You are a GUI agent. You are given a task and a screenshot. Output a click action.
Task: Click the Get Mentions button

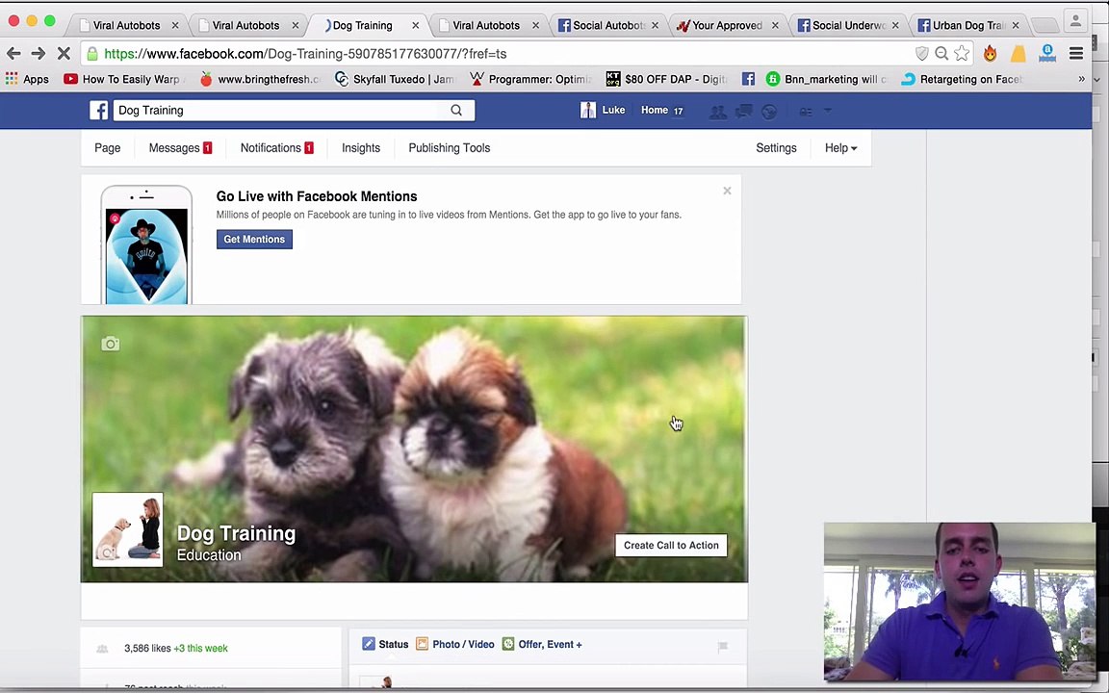(254, 240)
